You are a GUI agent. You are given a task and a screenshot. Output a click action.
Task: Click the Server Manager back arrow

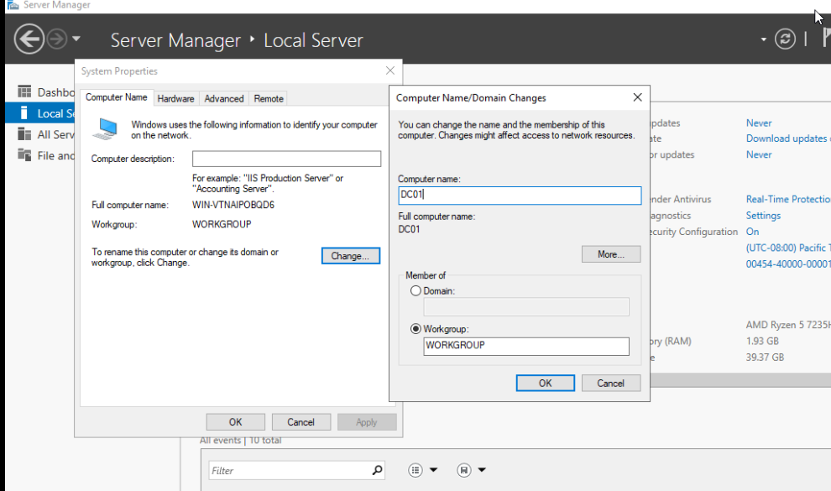[29, 39]
